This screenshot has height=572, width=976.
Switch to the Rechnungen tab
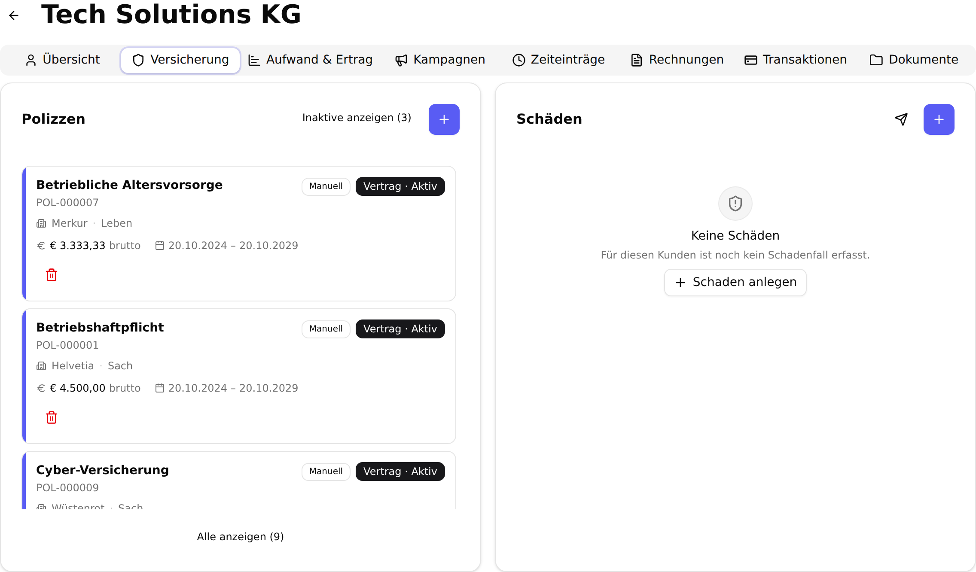[677, 60]
